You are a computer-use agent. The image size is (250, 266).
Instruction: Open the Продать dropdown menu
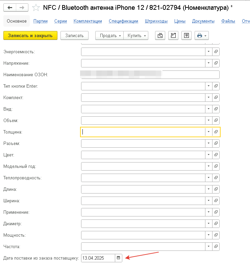(x=109, y=35)
